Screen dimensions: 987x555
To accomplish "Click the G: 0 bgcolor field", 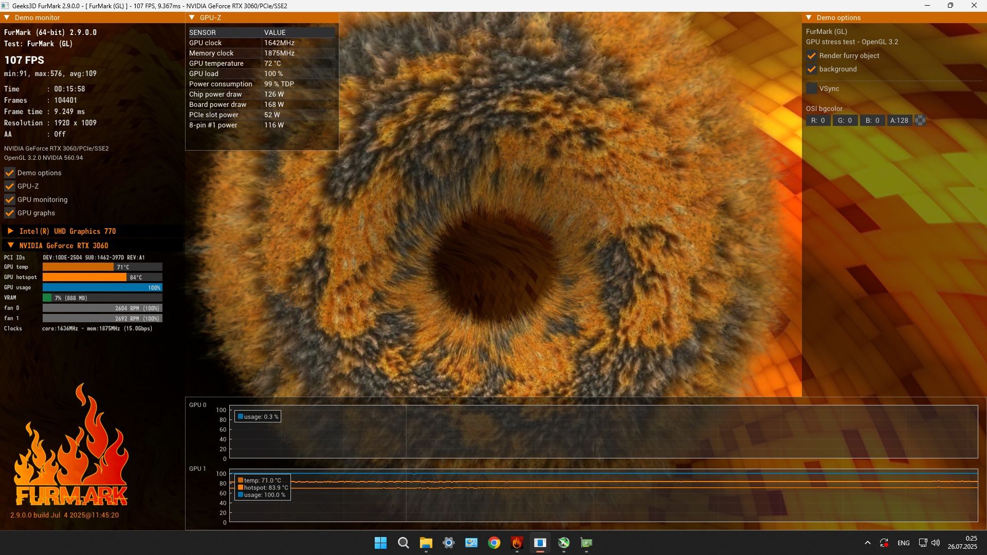I will [x=845, y=120].
